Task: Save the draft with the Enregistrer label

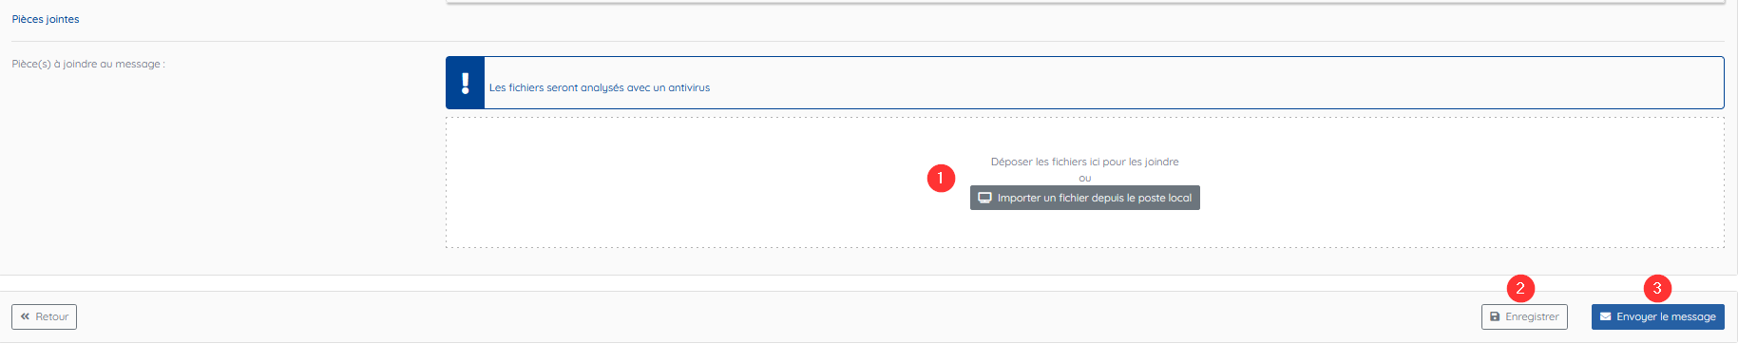Action: pyautogui.click(x=1532, y=316)
